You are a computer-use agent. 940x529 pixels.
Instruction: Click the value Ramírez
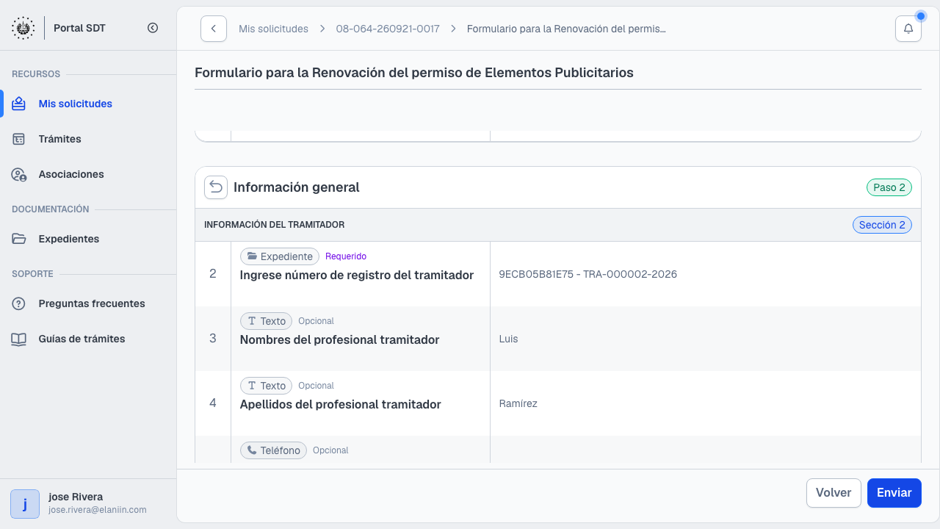[518, 403]
